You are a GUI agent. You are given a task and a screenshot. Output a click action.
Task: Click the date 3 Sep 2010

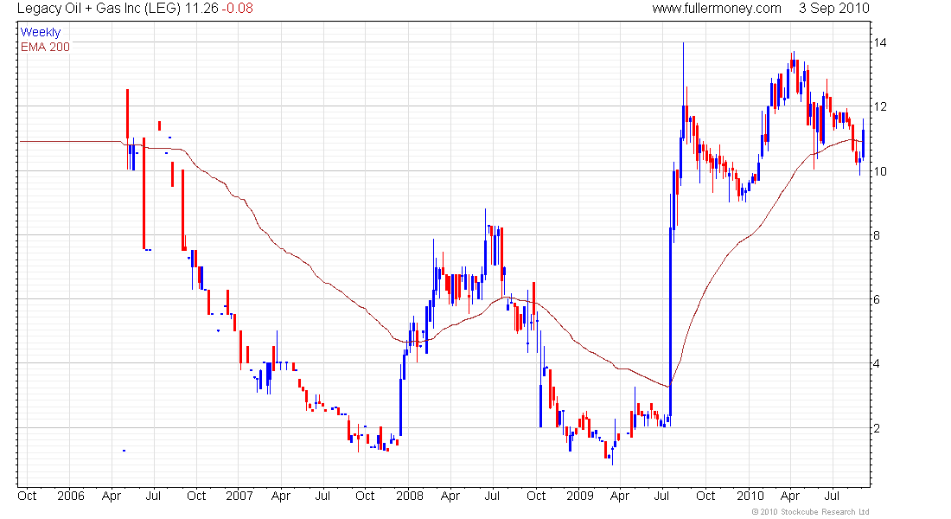click(x=834, y=9)
